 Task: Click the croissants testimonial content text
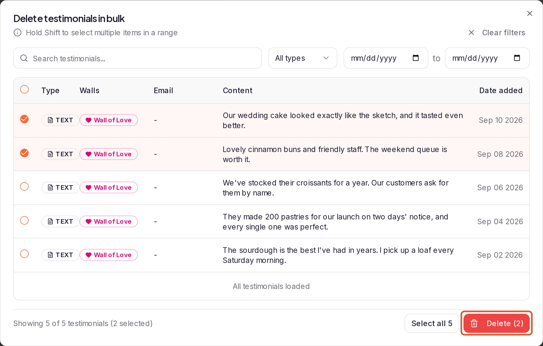336,188
